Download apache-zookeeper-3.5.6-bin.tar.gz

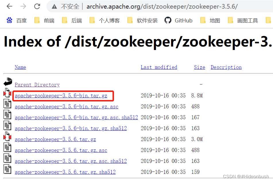(61, 96)
